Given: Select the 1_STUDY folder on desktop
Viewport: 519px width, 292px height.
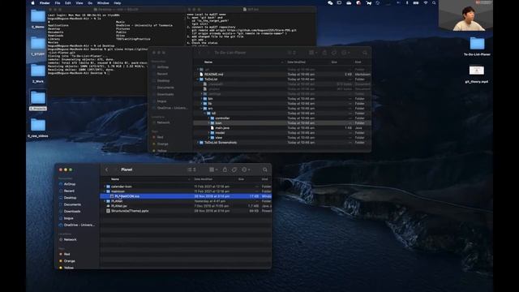Looking at the screenshot, I should (x=38, y=46).
